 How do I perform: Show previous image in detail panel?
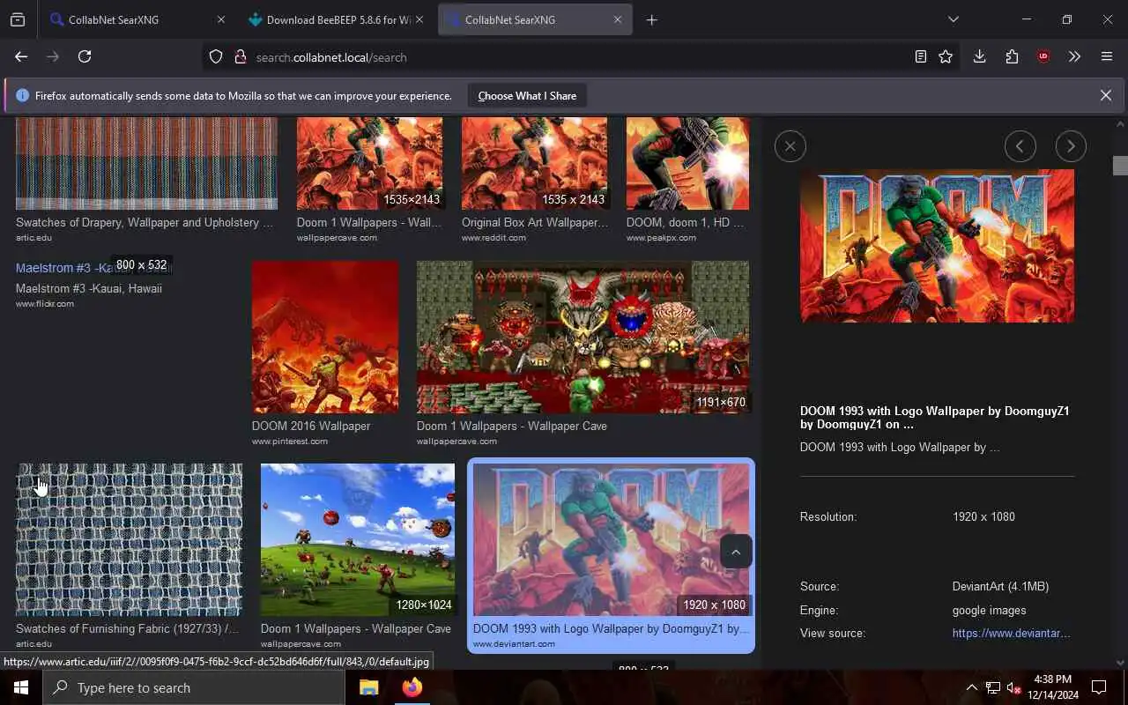tap(1020, 146)
